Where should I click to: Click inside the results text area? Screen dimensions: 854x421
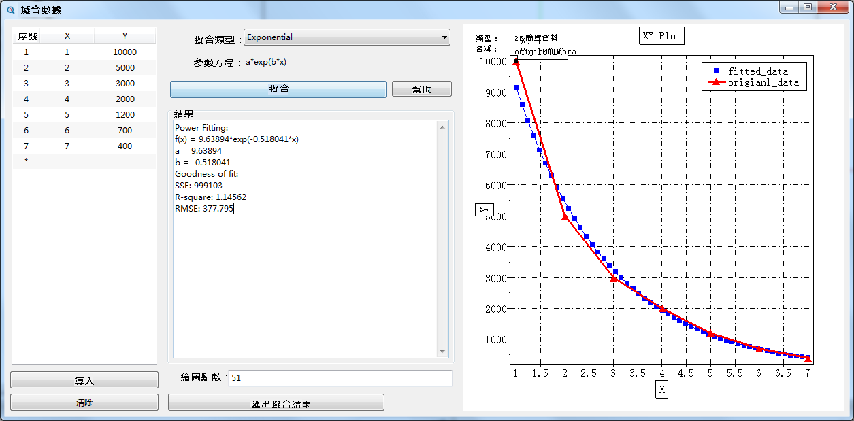click(x=306, y=286)
